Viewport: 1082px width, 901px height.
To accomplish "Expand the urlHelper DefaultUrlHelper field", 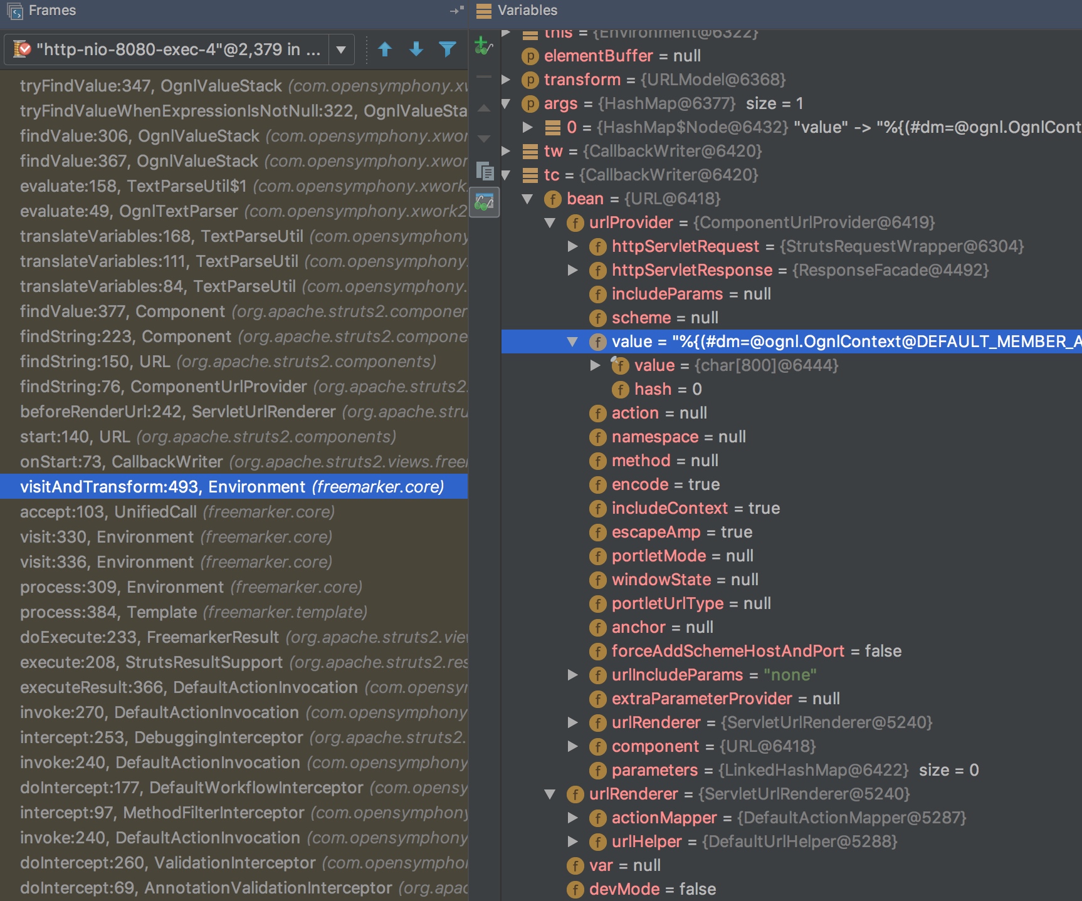I will (x=572, y=841).
